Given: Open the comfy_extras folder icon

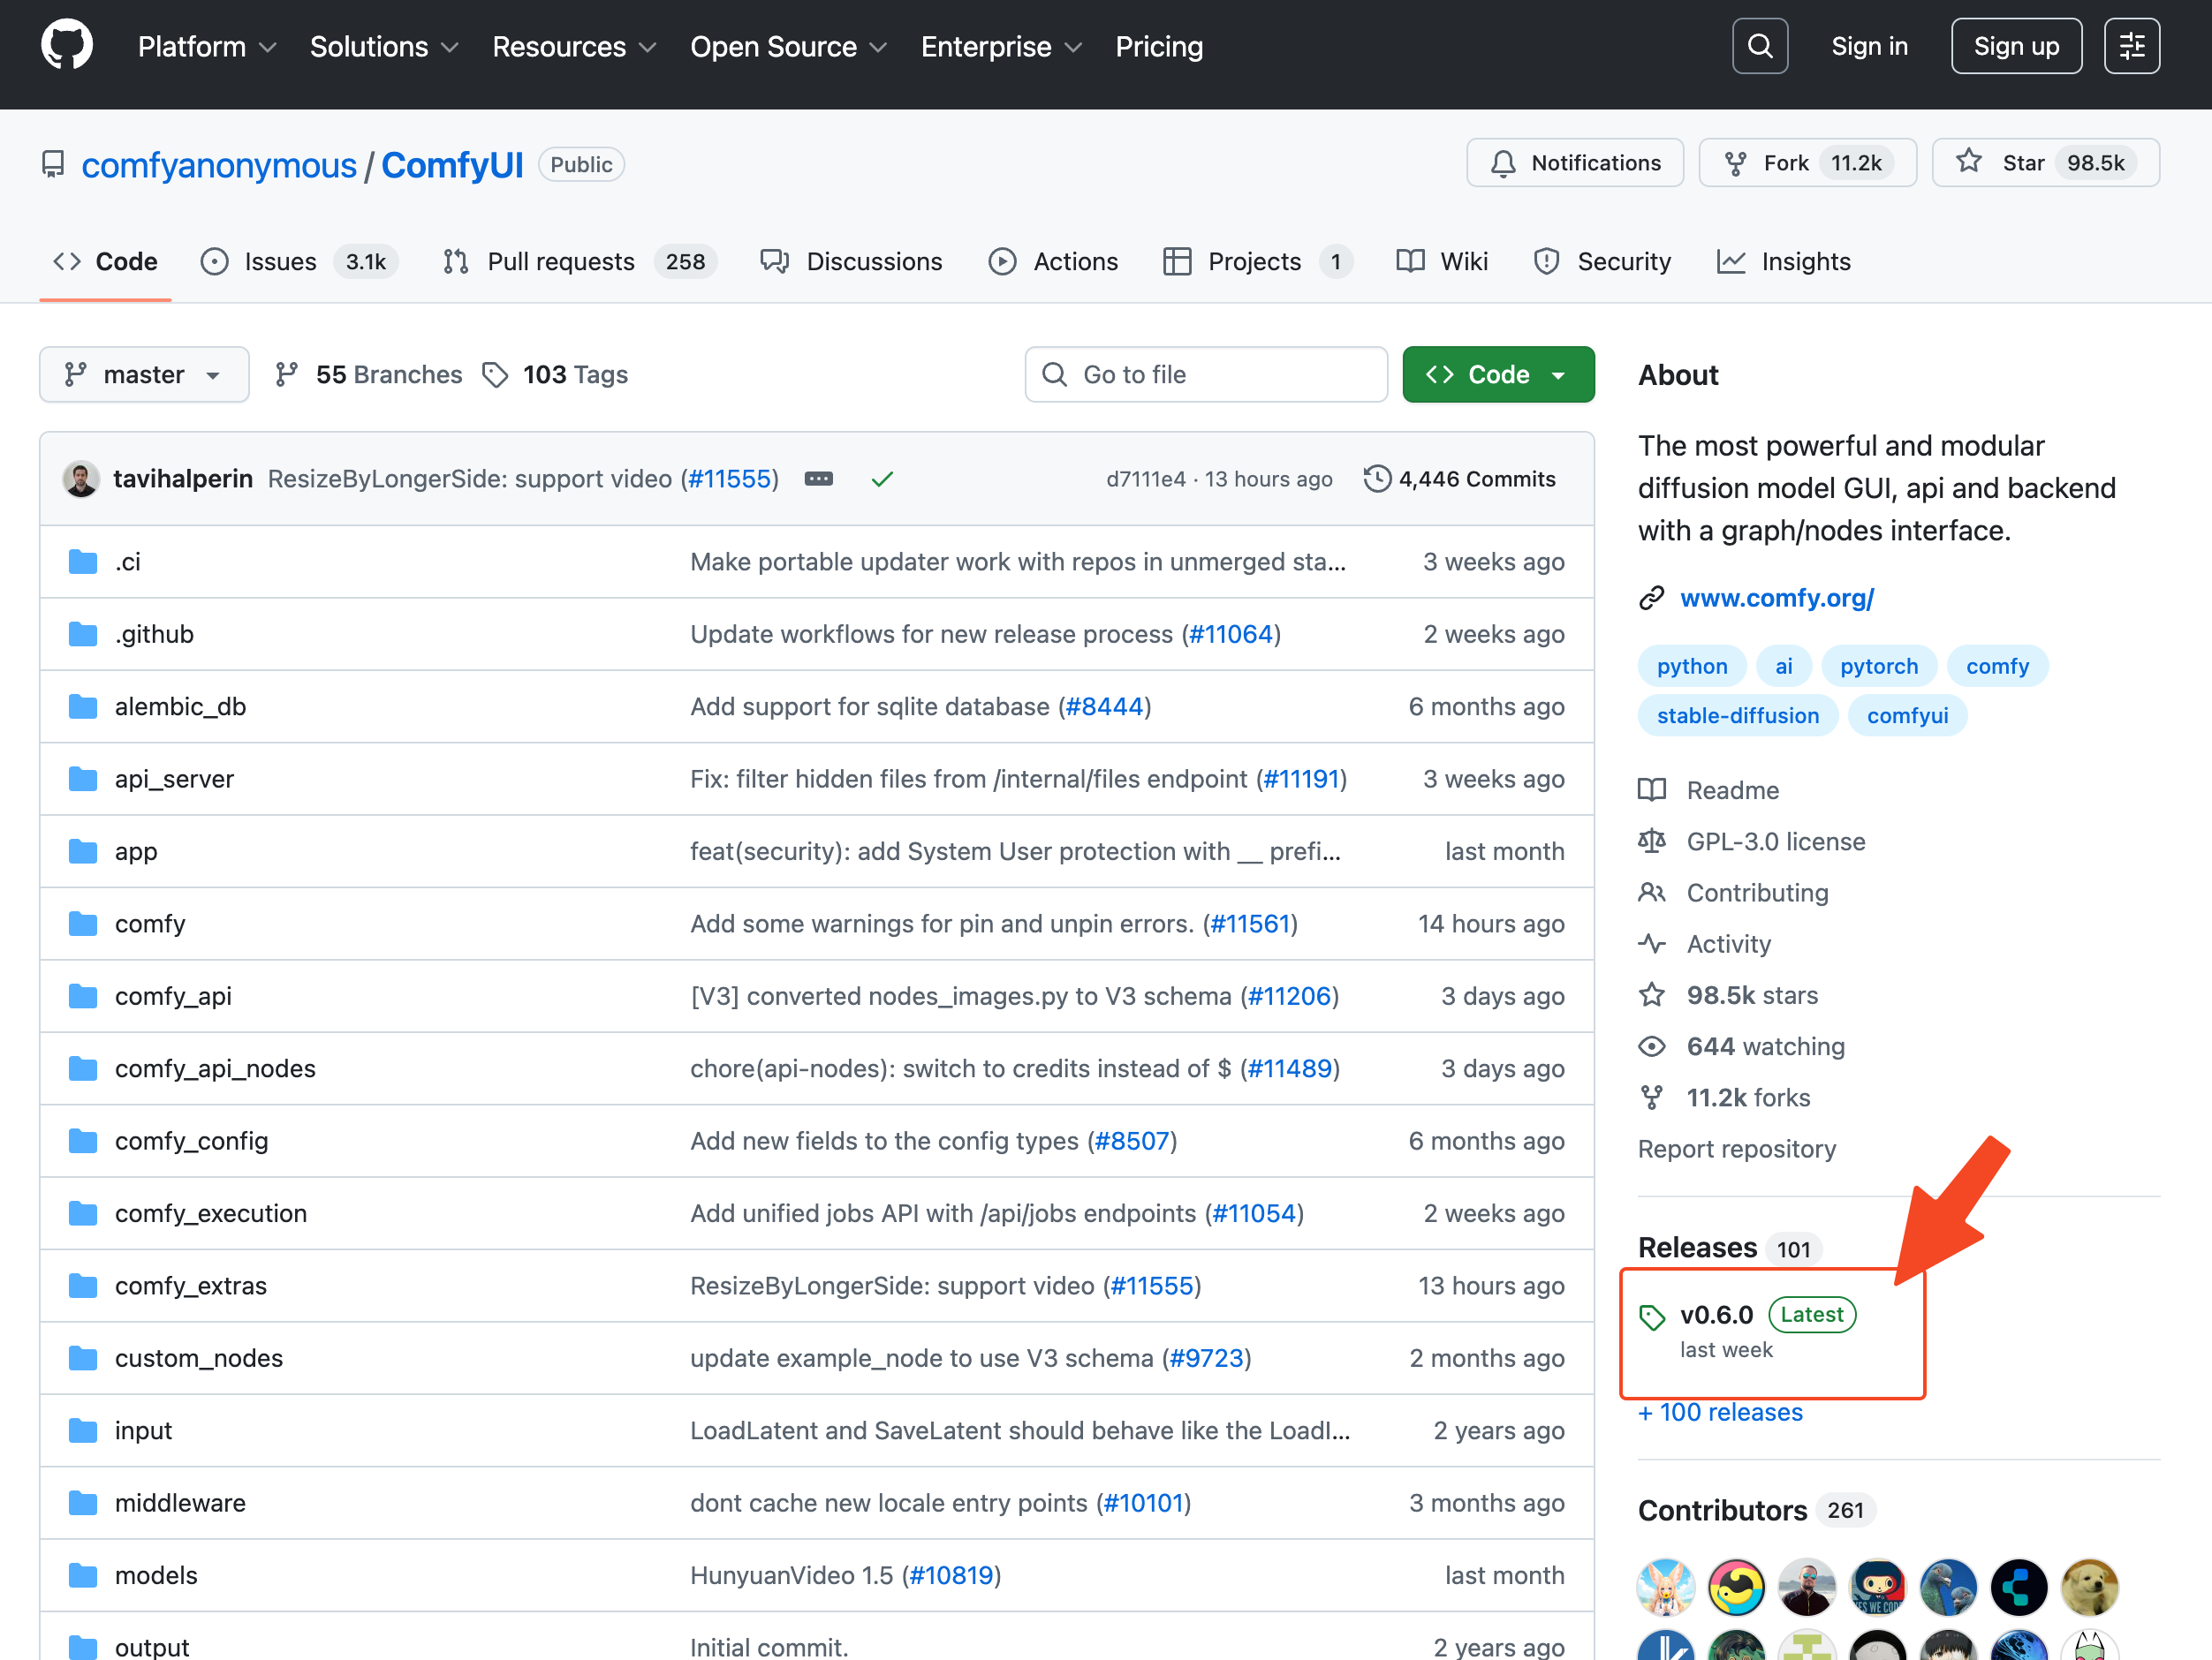Looking at the screenshot, I should tap(83, 1286).
